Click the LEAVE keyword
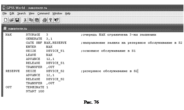The width and height of the screenshot is (184, 110). coord(31,55)
